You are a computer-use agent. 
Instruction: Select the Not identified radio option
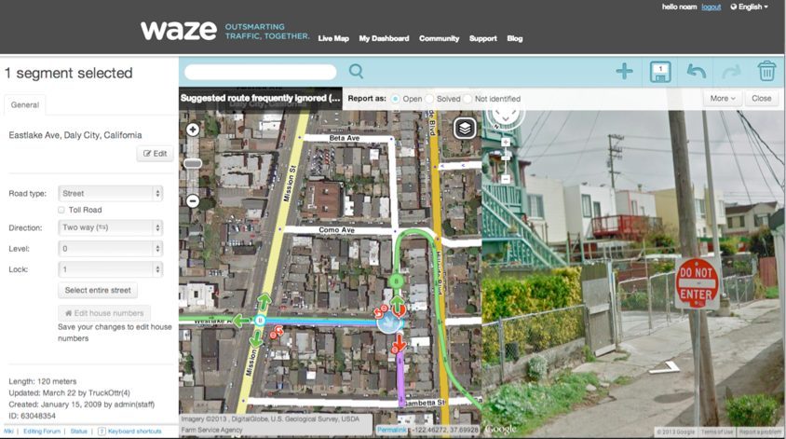coord(468,99)
